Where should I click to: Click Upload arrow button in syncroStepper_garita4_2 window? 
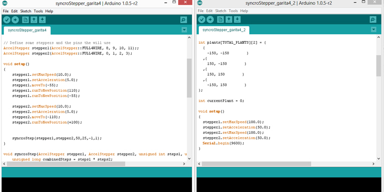(210, 19)
